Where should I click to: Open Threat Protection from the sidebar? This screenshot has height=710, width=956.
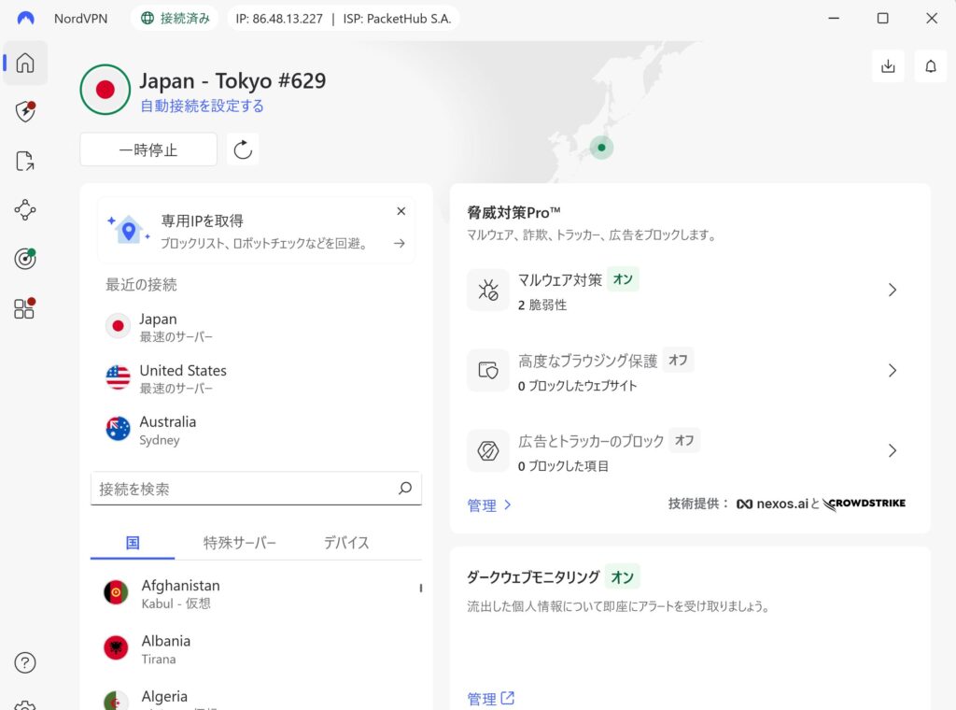click(25, 111)
